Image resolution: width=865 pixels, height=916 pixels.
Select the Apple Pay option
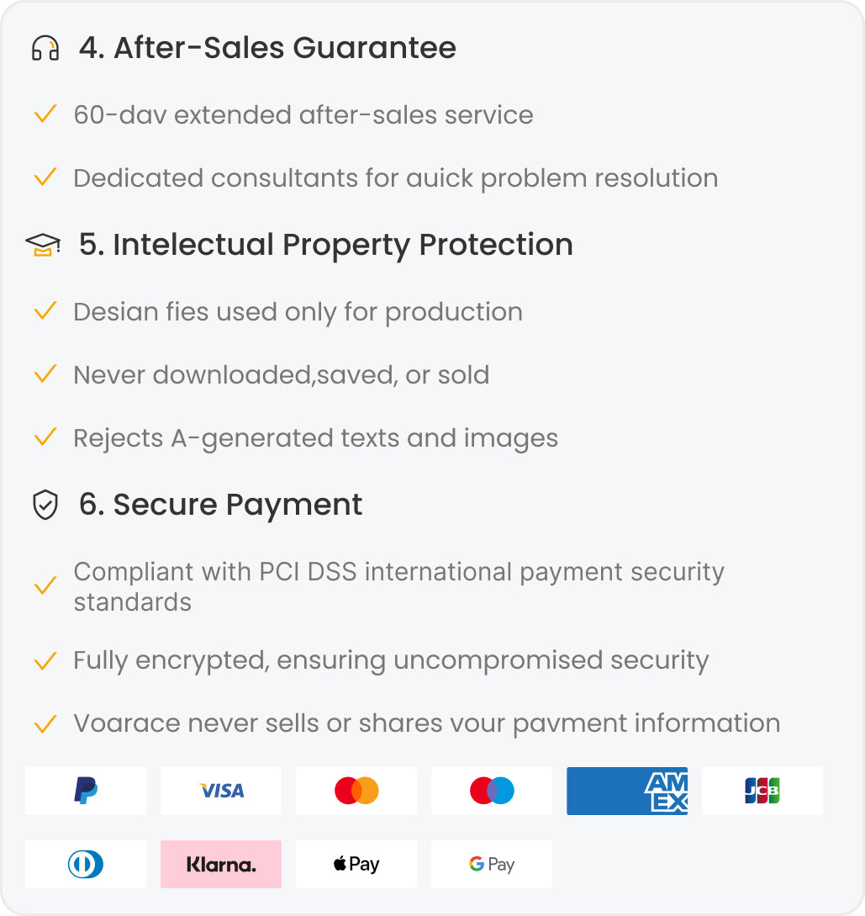(x=356, y=864)
